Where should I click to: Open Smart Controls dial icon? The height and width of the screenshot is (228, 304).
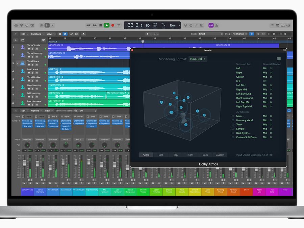coord(42,25)
